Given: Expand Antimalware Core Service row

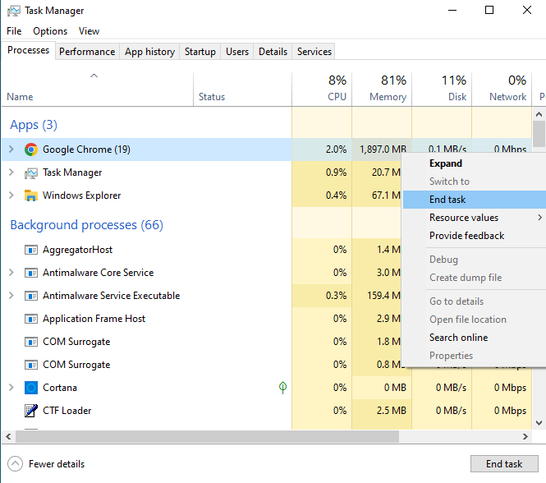Looking at the screenshot, I should coord(11,273).
